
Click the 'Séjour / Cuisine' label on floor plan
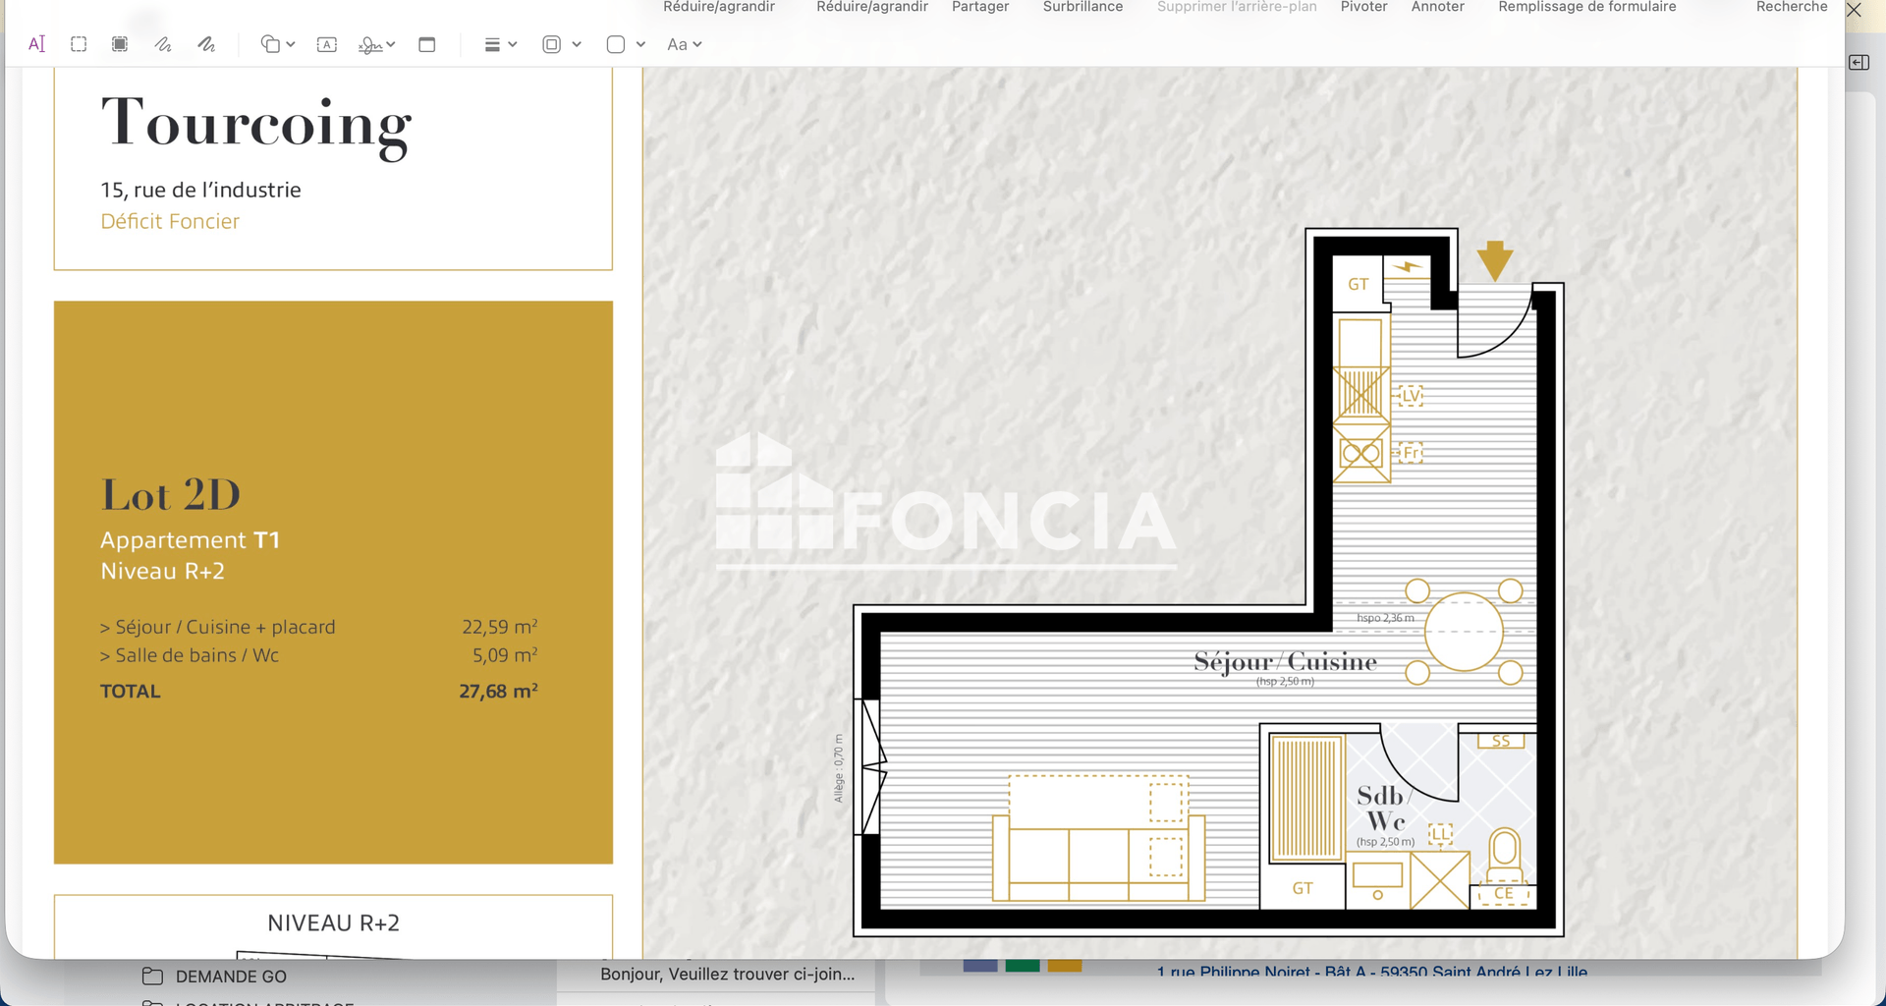pyautogui.click(x=1285, y=661)
